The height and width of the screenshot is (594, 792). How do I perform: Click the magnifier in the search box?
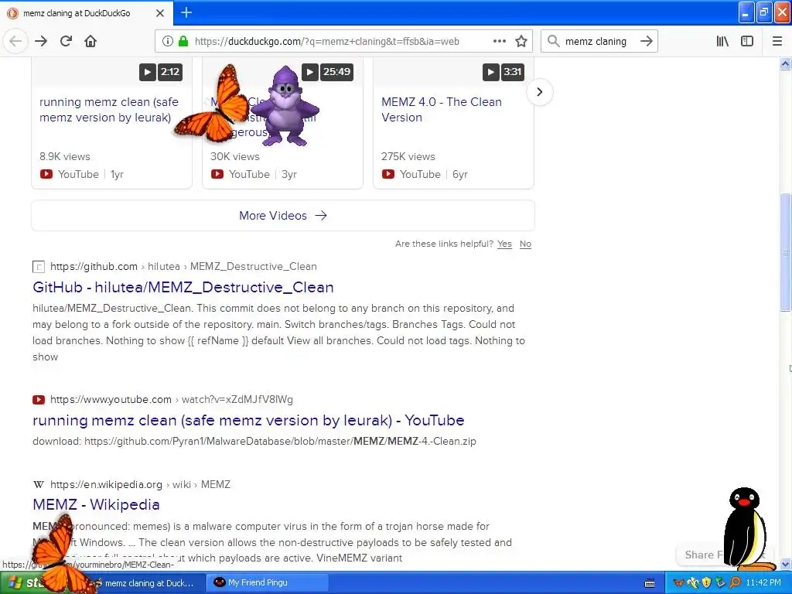(554, 42)
